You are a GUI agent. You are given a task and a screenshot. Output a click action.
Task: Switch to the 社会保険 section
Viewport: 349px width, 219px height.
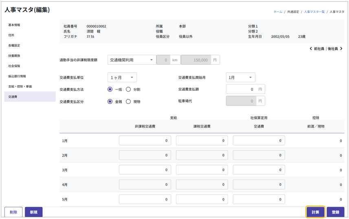(x=14, y=66)
